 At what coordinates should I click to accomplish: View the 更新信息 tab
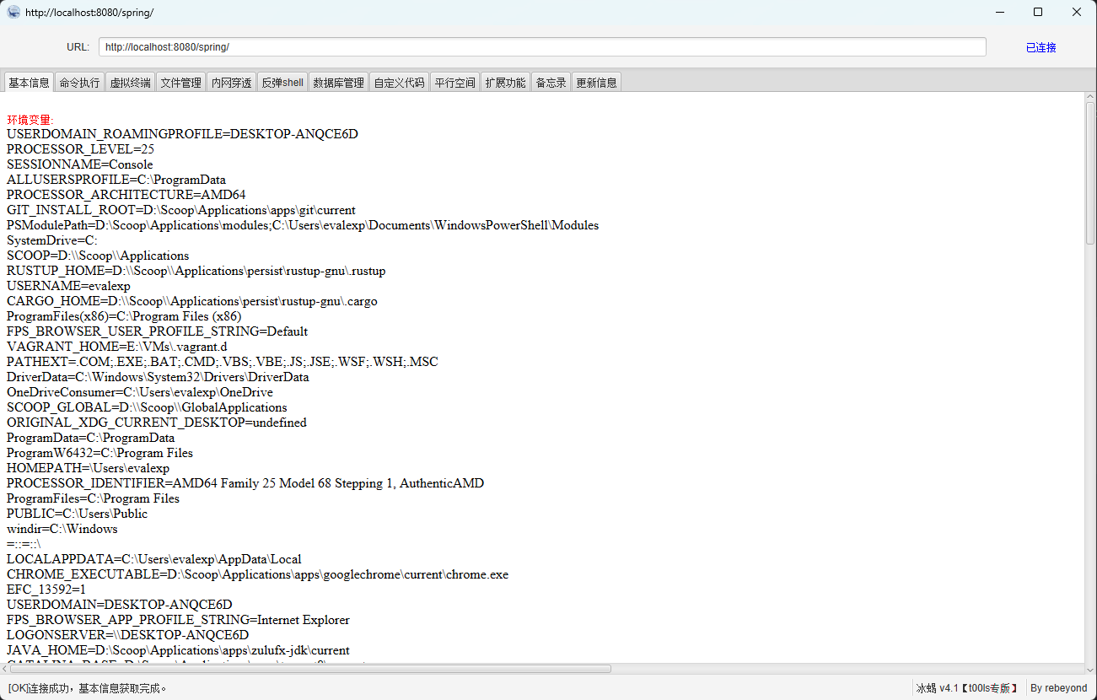(596, 83)
